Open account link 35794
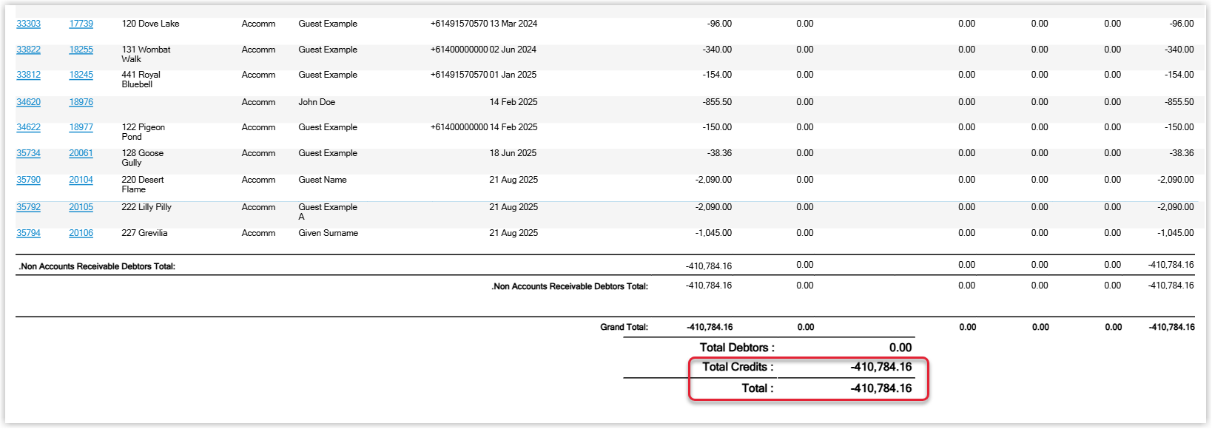 click(x=28, y=233)
